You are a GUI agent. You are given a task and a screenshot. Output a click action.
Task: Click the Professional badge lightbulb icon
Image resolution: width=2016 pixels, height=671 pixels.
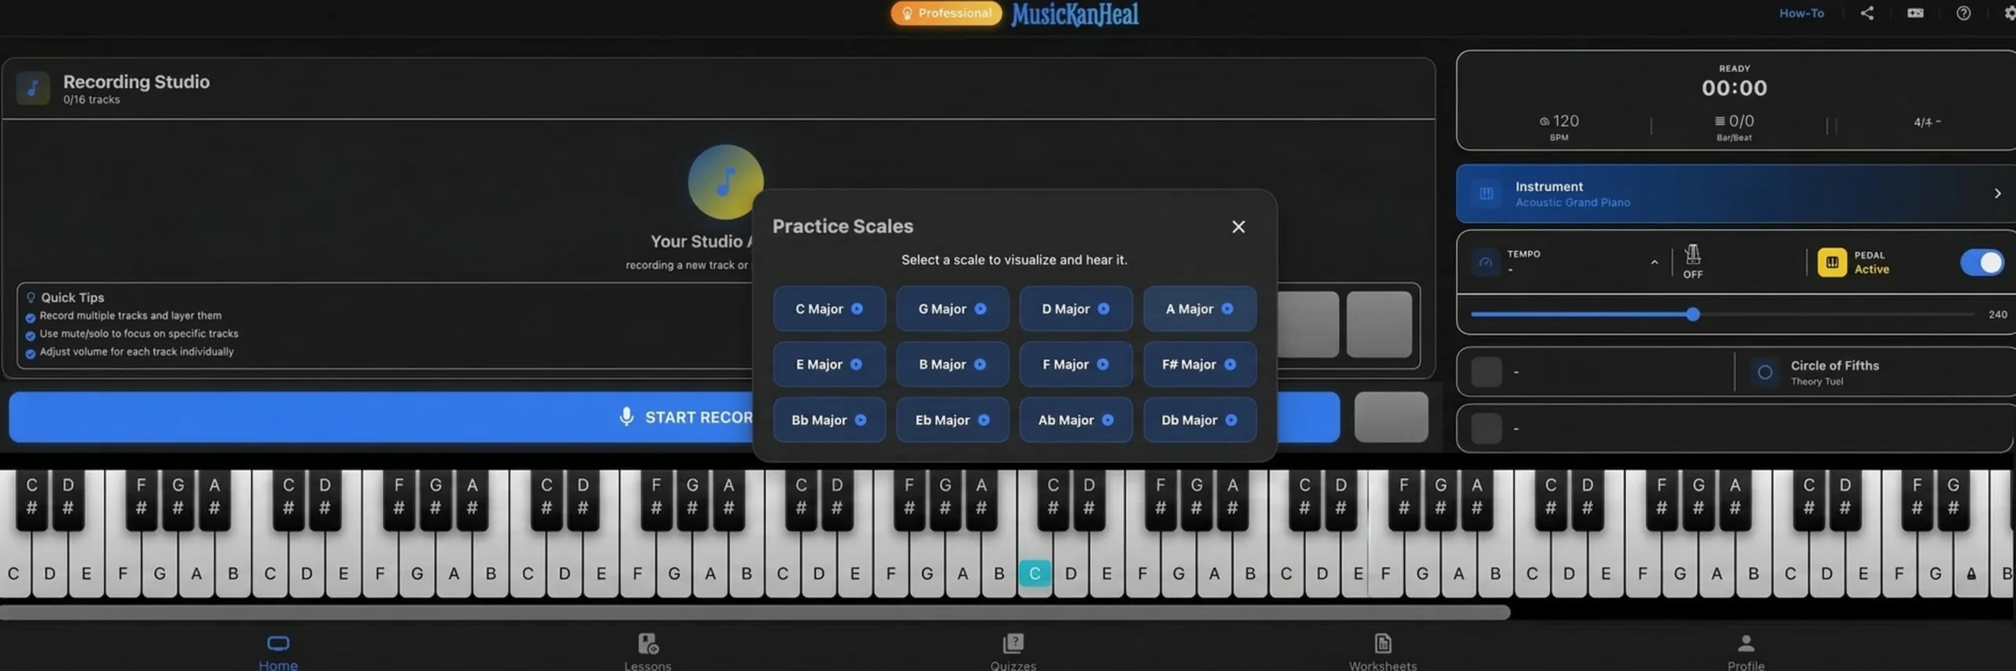(907, 13)
